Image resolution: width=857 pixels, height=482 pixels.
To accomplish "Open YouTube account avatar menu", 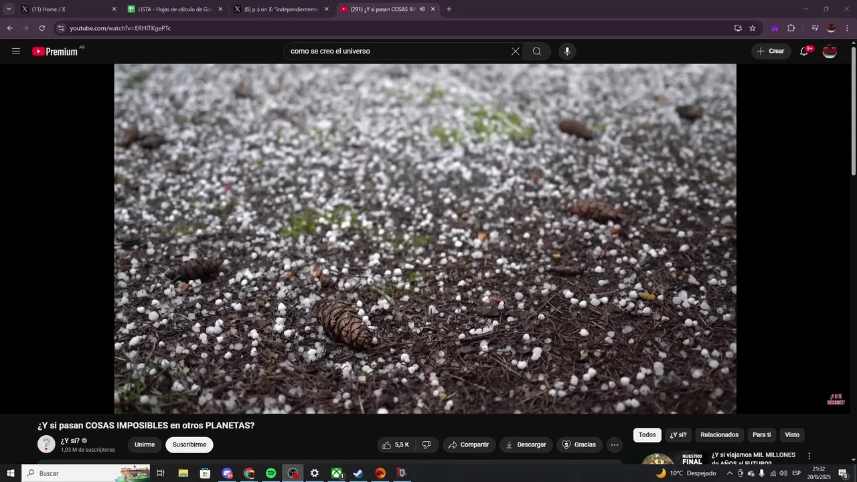I will tap(830, 52).
